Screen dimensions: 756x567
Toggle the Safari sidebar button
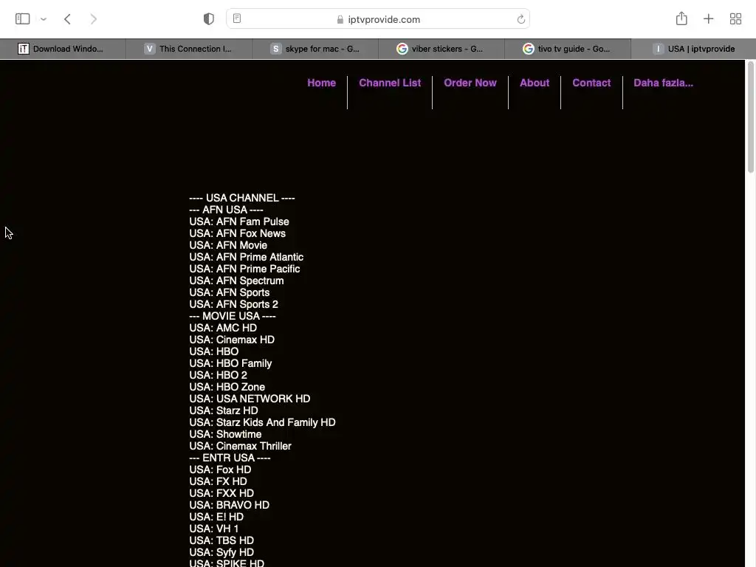[22, 18]
